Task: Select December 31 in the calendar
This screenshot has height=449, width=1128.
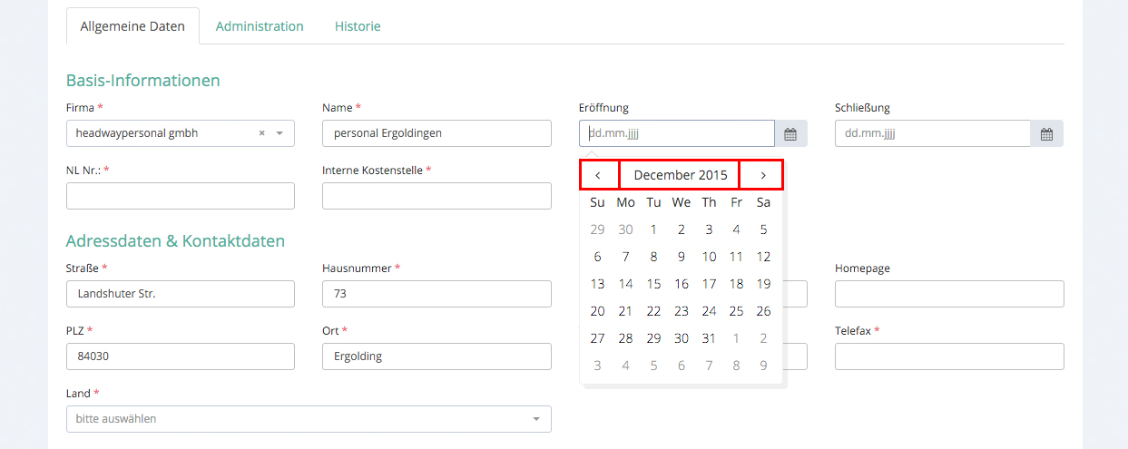Action: click(709, 338)
